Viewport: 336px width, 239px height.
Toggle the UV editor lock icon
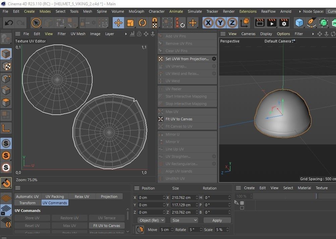click(139, 34)
